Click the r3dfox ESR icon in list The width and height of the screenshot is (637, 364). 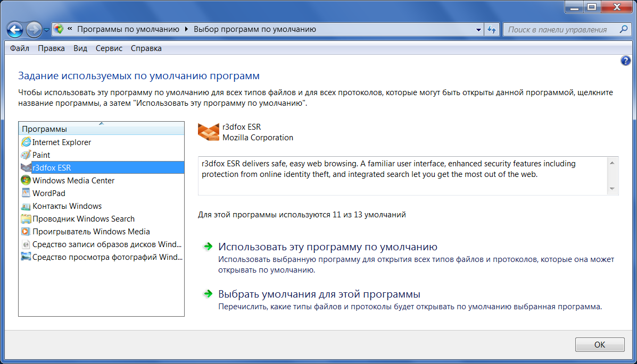tap(26, 167)
